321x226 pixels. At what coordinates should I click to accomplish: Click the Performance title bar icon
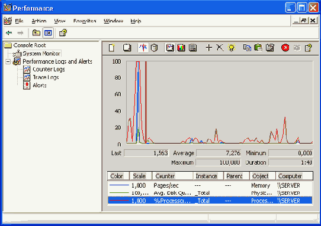(x=7, y=8)
